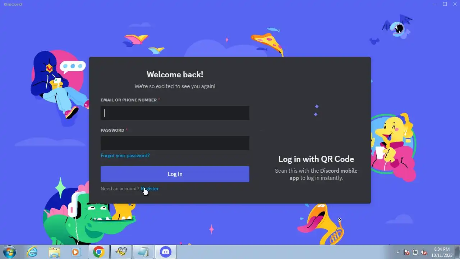Open the volume speaker tray icon
The height and width of the screenshot is (259, 460).
pyautogui.click(x=424, y=252)
